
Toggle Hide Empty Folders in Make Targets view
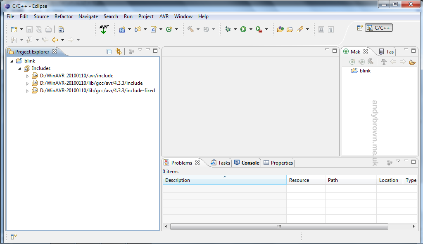coord(411,62)
